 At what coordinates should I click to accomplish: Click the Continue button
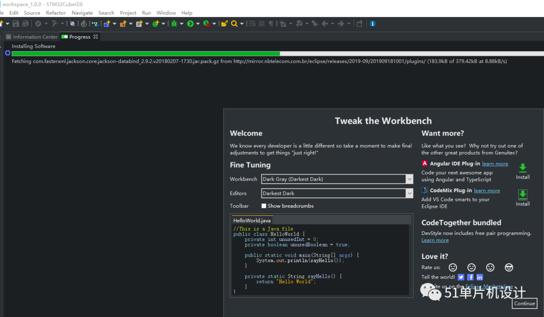[524, 303]
